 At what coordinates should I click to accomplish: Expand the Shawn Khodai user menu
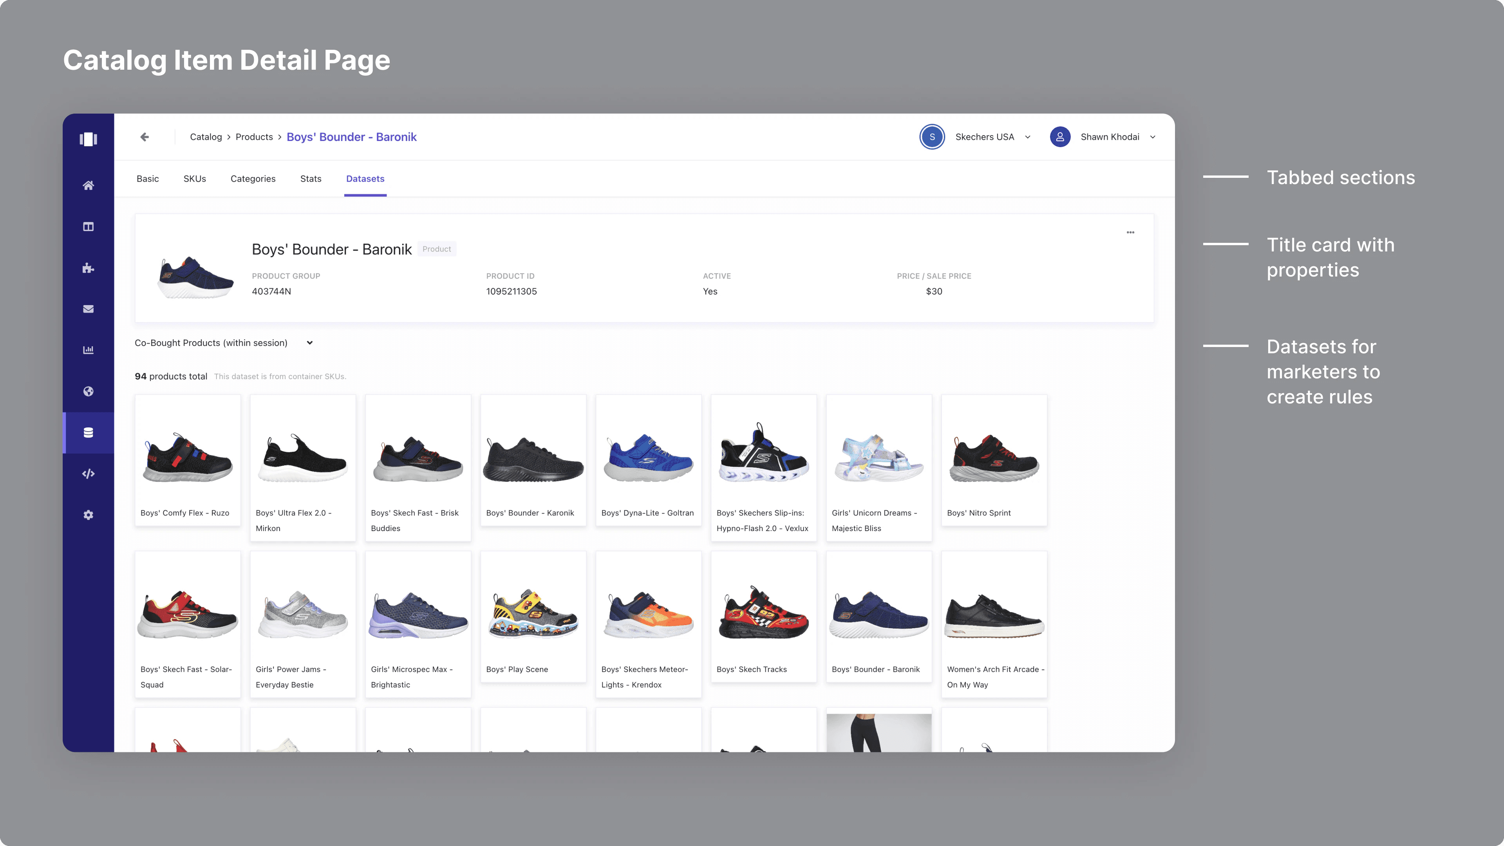tap(1153, 137)
